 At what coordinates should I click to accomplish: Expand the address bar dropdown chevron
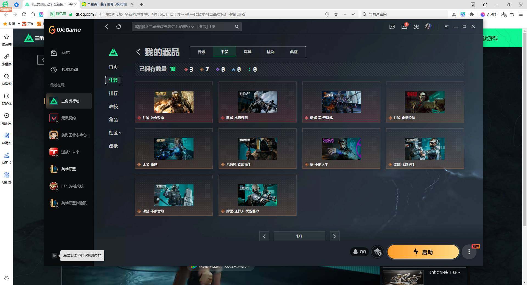tap(353, 14)
